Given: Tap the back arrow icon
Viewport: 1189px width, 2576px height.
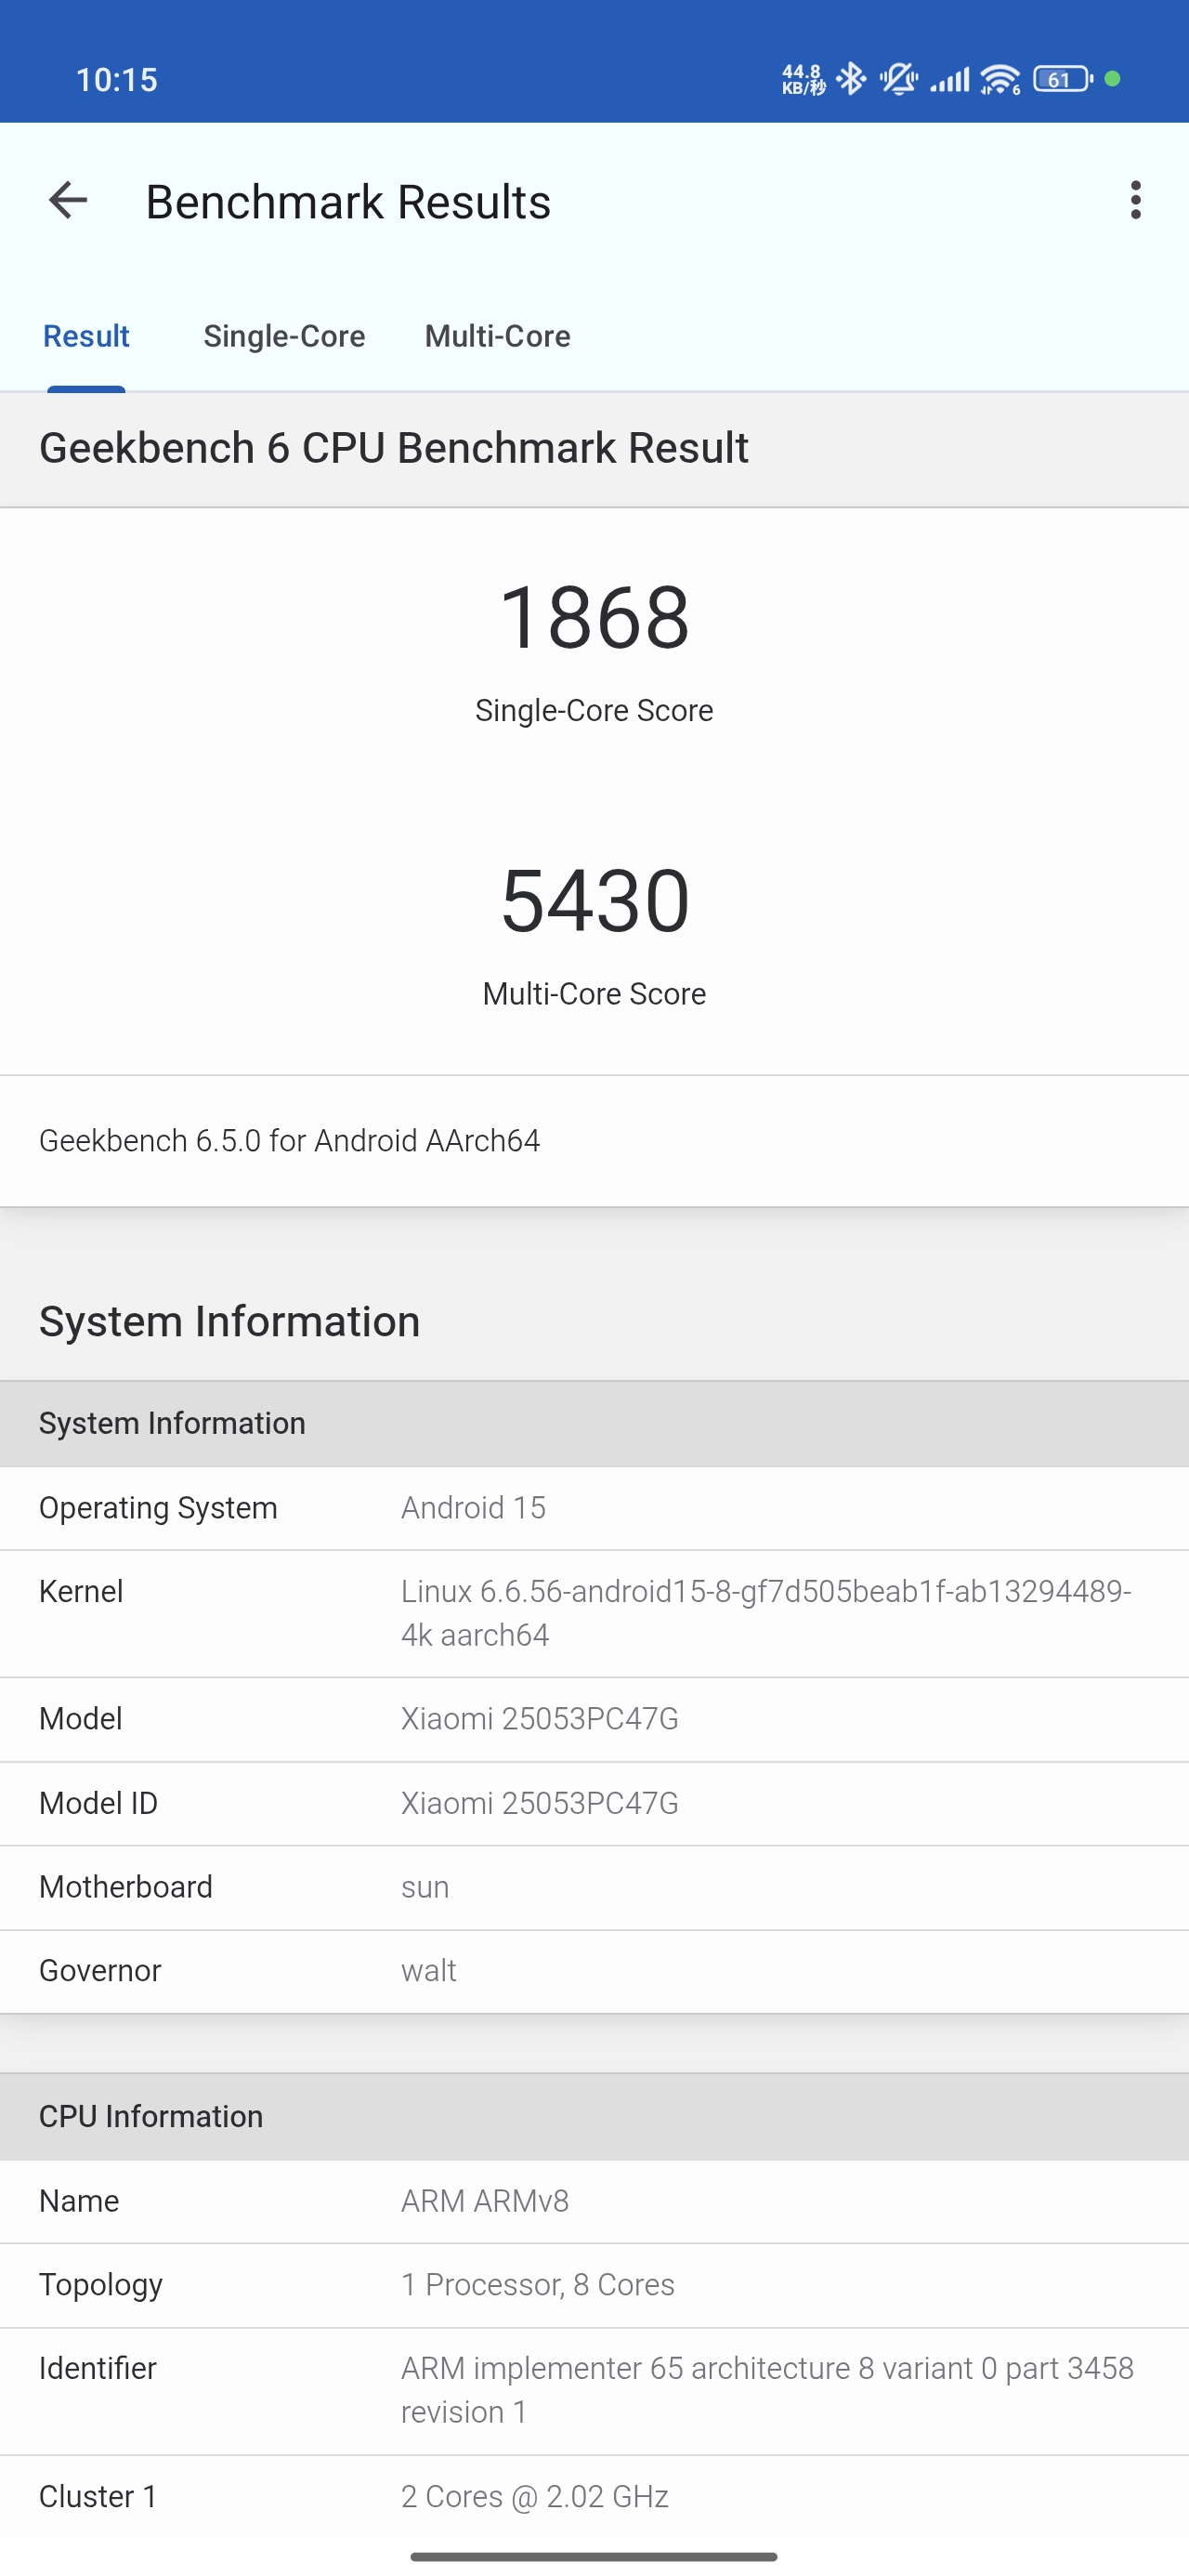Looking at the screenshot, I should (68, 201).
